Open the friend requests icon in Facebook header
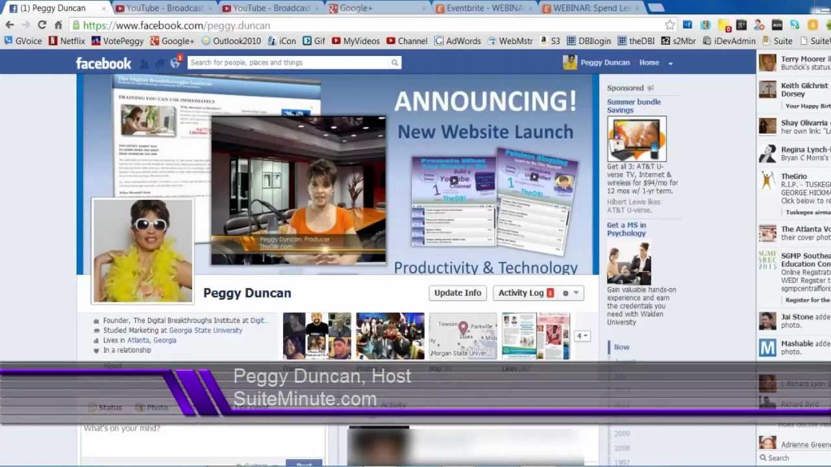This screenshot has height=467, width=831. pyautogui.click(x=144, y=63)
